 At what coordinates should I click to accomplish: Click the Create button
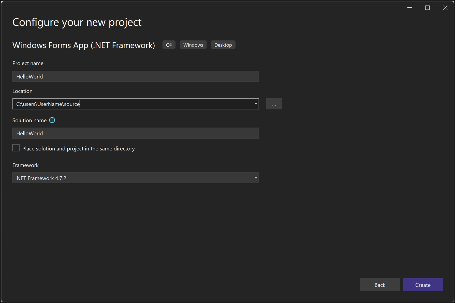pos(423,285)
